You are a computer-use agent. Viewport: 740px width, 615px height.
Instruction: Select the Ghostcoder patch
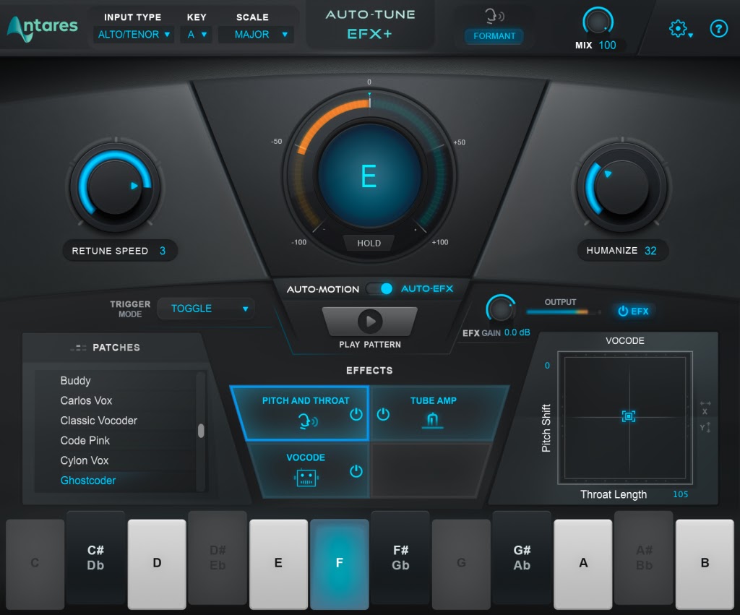(x=88, y=481)
